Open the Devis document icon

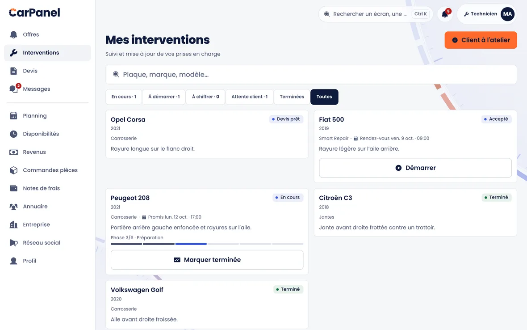pos(13,71)
